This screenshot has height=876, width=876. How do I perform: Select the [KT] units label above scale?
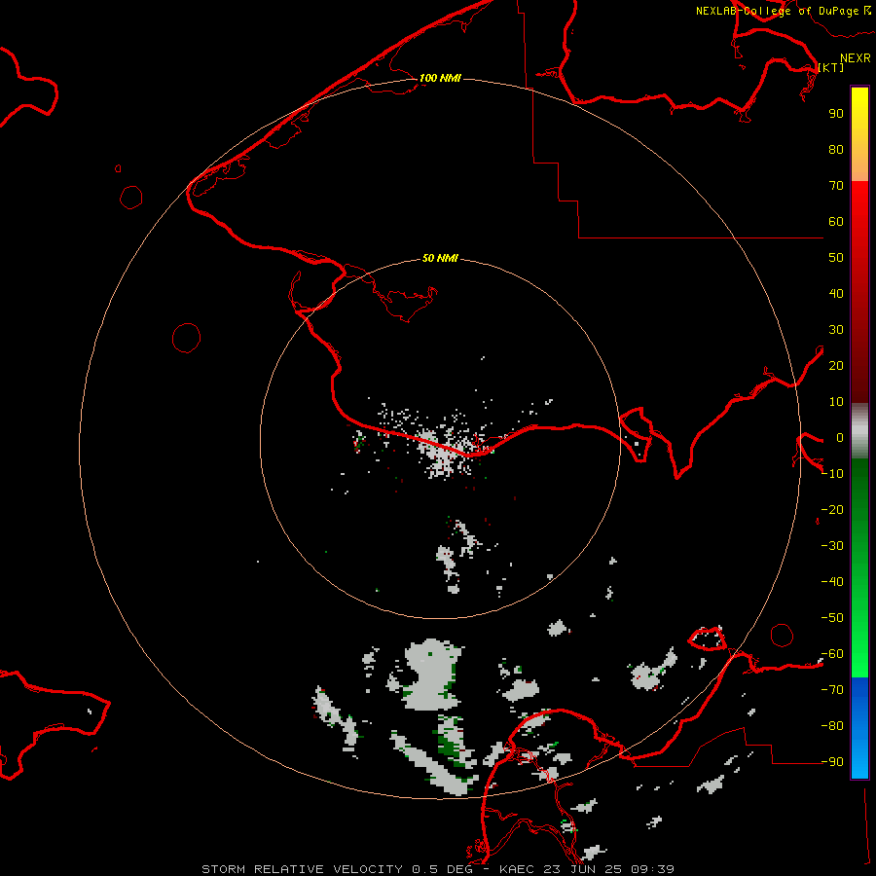831,67
